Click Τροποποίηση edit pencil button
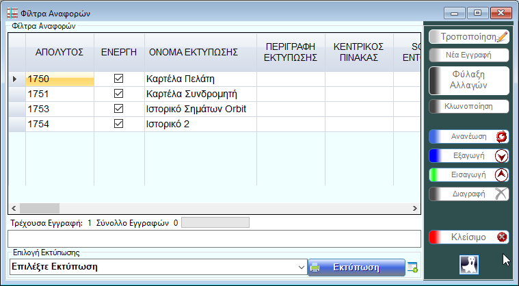The height and width of the screenshot is (286, 519). click(x=469, y=36)
